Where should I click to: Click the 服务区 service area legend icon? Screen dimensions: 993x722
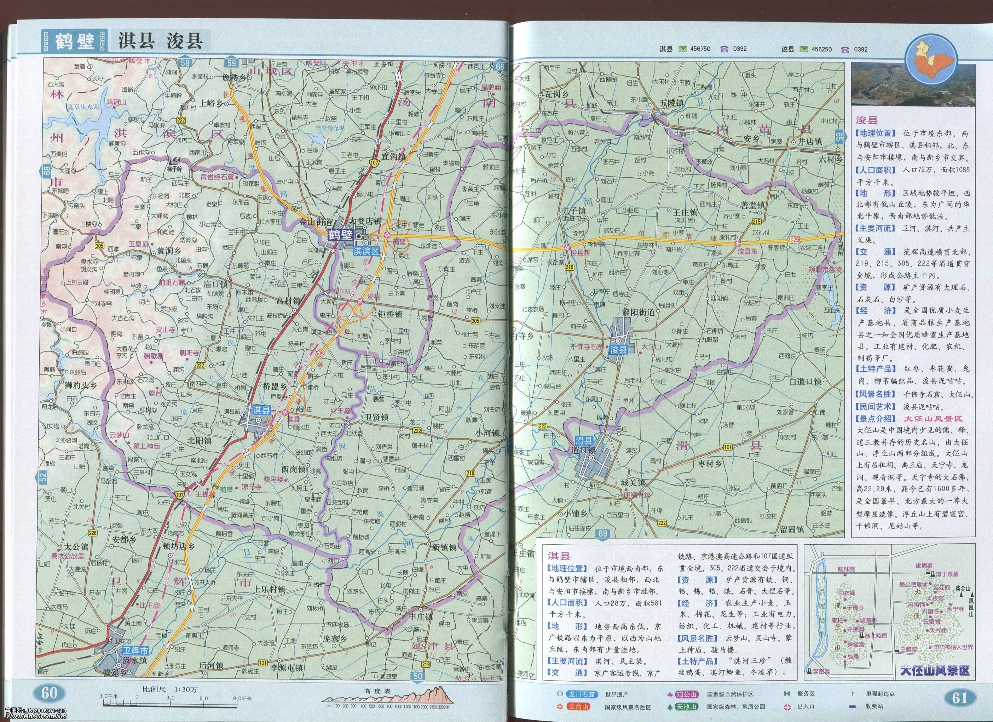coord(787,694)
